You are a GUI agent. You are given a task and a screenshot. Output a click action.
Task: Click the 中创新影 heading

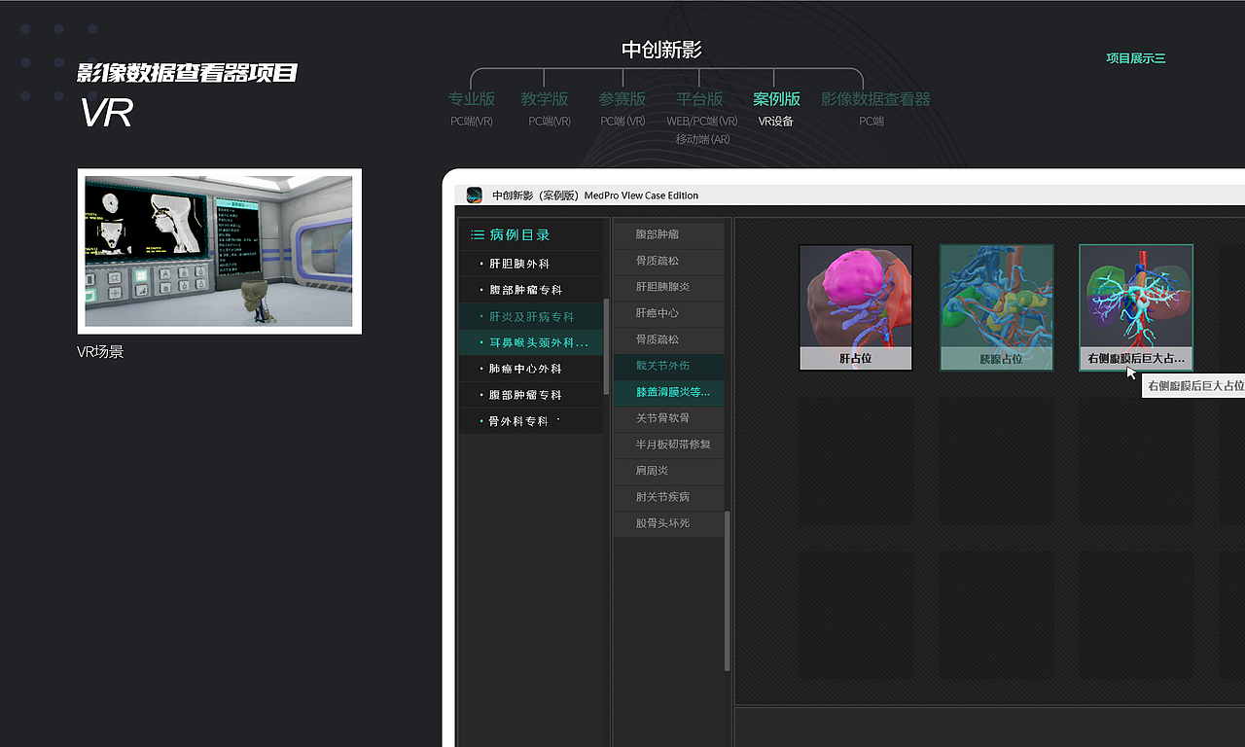tap(661, 50)
